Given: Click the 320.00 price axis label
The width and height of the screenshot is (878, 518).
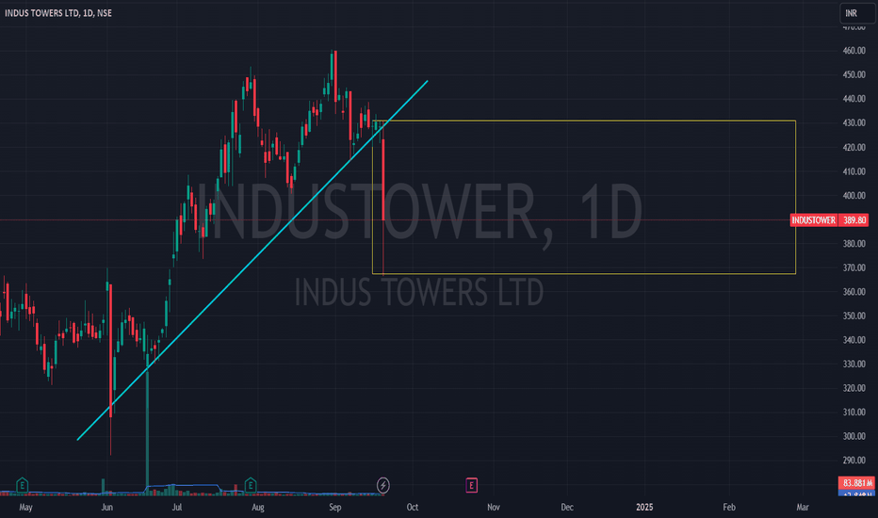Looking at the screenshot, I should coord(854,388).
